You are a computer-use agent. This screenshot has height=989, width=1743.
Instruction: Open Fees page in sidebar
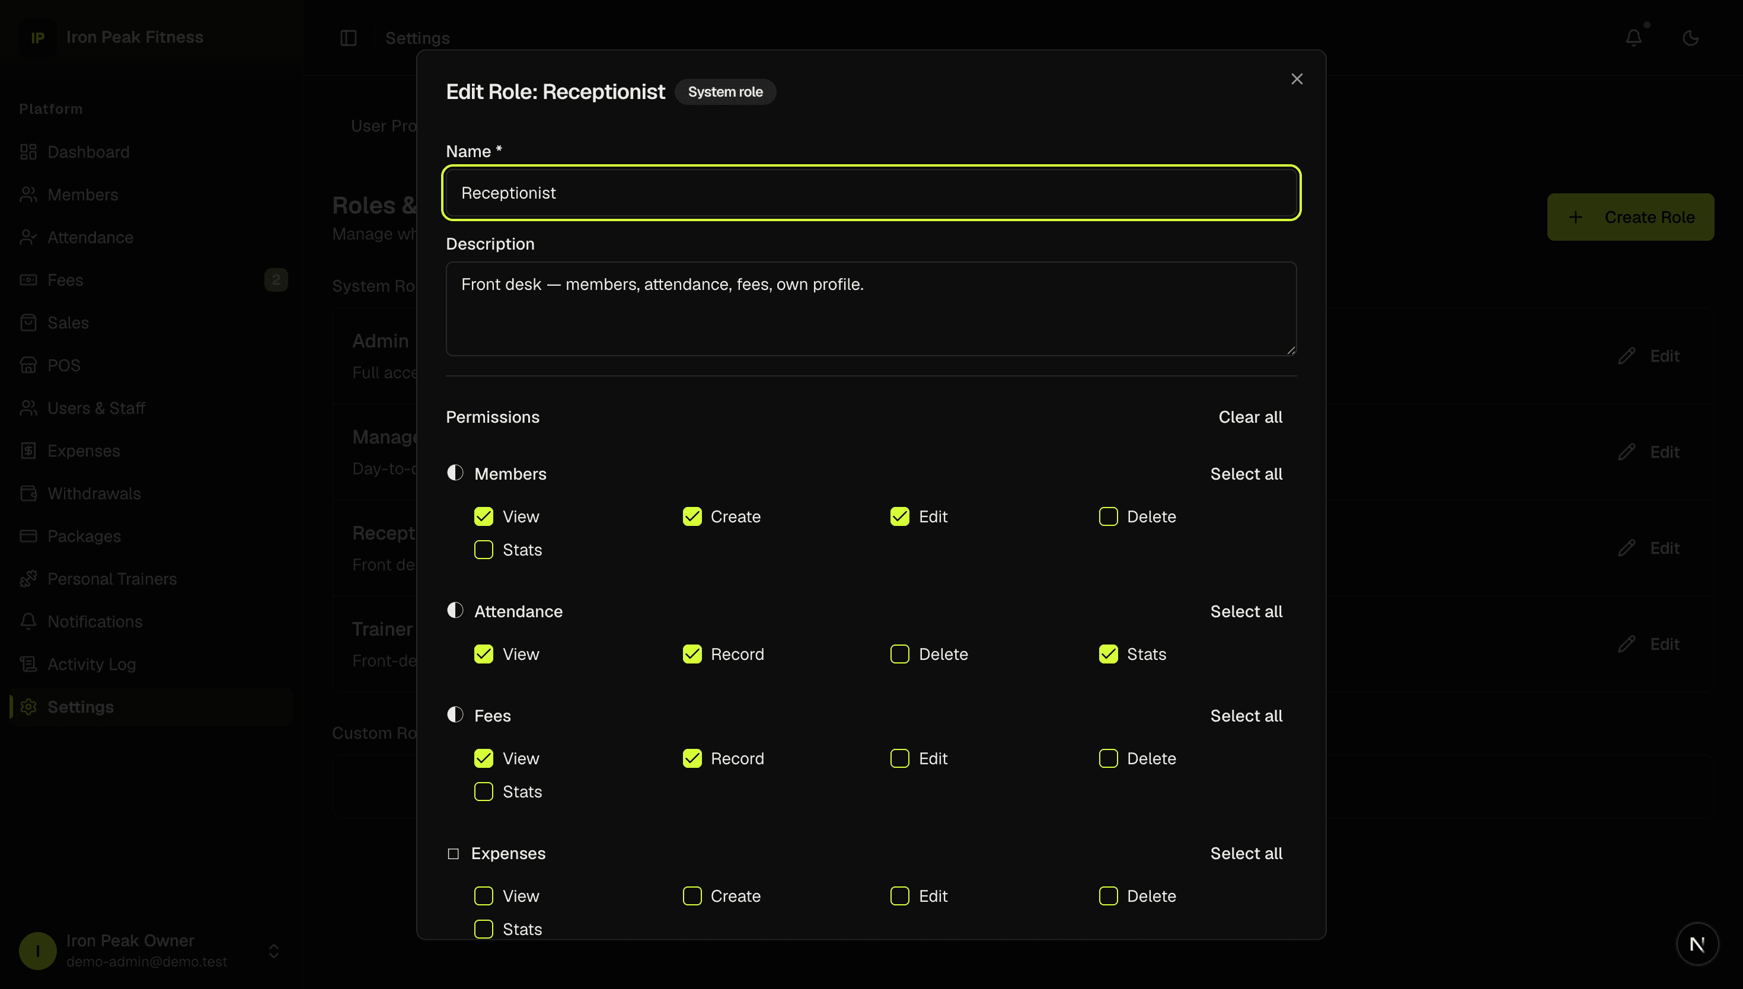(151, 280)
